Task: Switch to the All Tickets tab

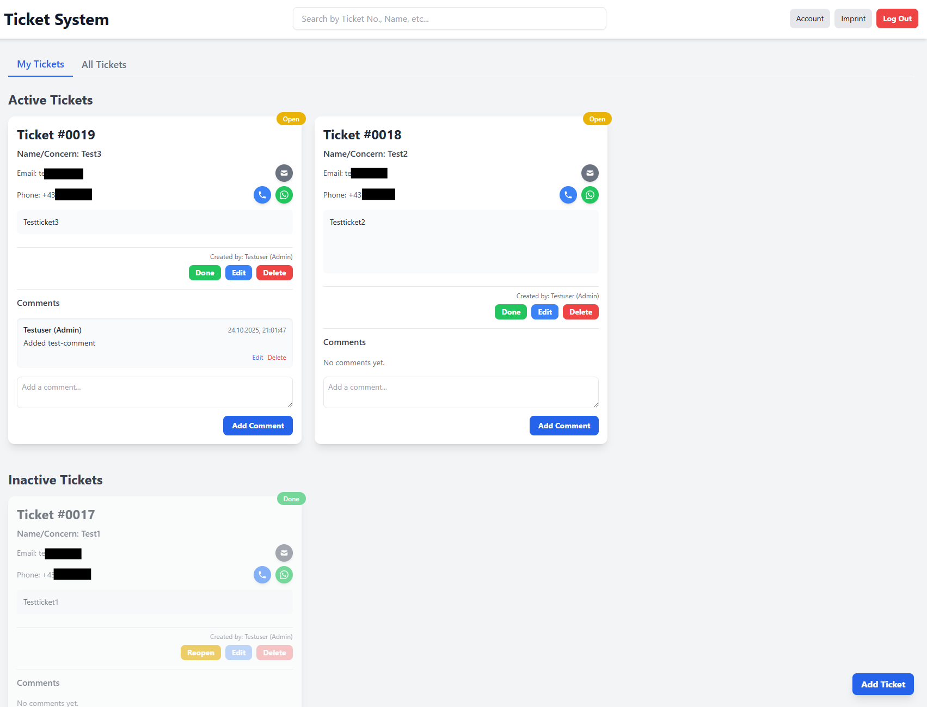Action: (103, 64)
